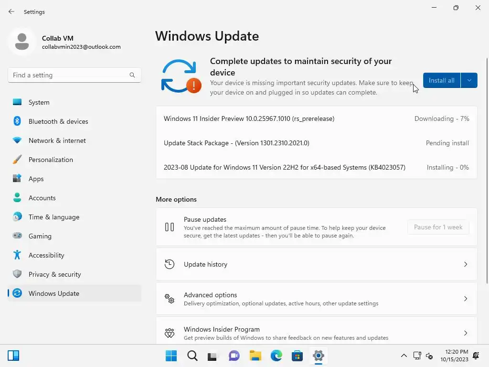Click the More options heading
489x367 pixels.
point(176,199)
